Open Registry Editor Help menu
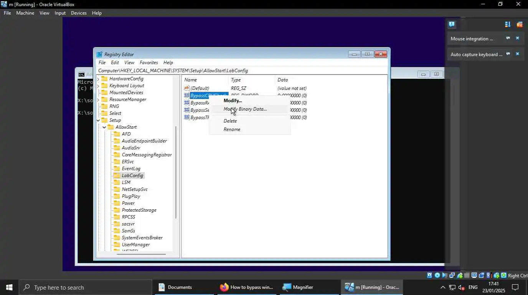 pyautogui.click(x=168, y=63)
